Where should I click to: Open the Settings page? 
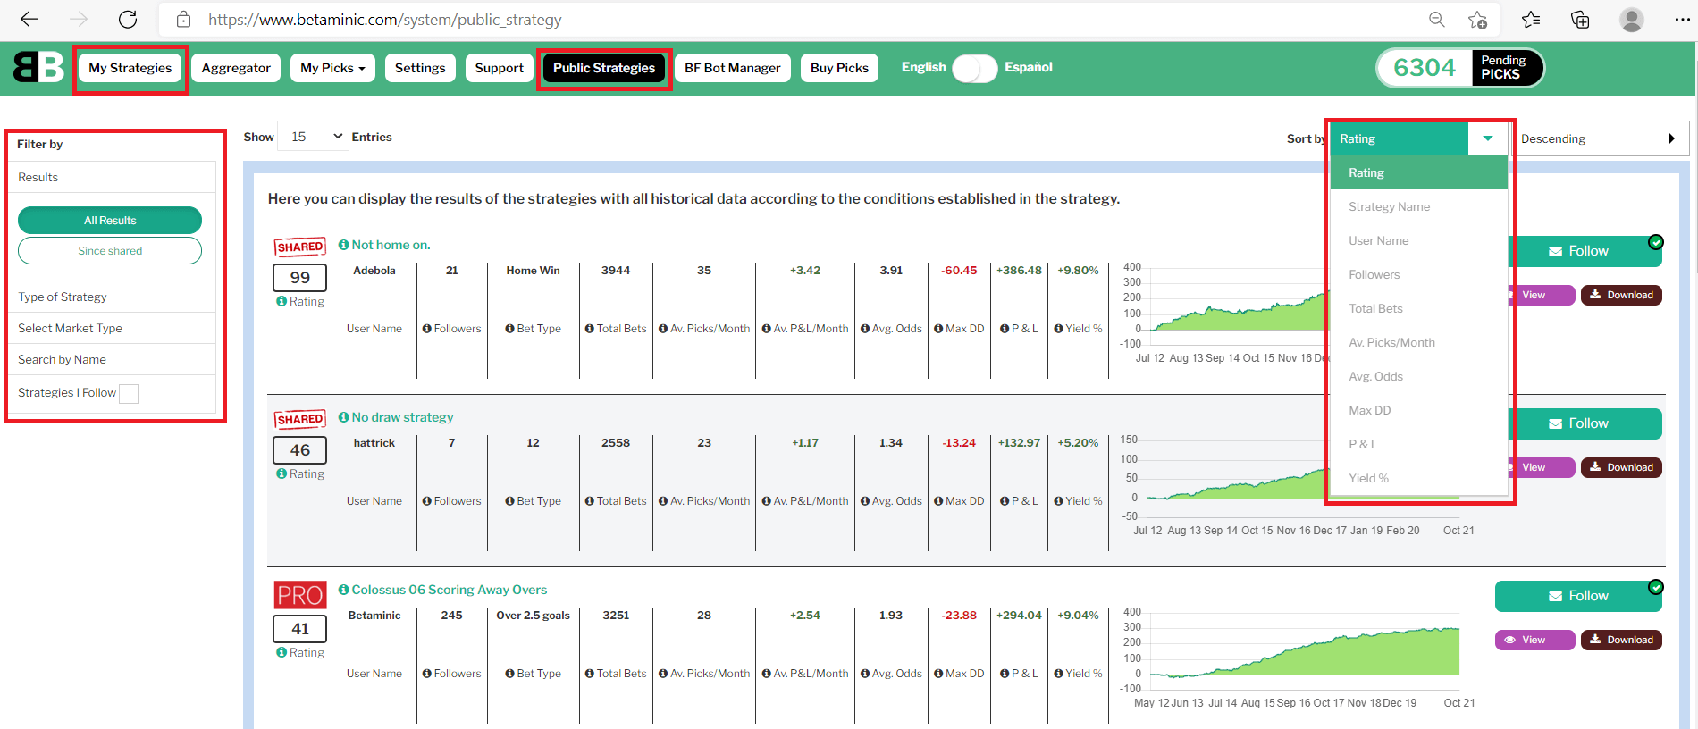[420, 68]
